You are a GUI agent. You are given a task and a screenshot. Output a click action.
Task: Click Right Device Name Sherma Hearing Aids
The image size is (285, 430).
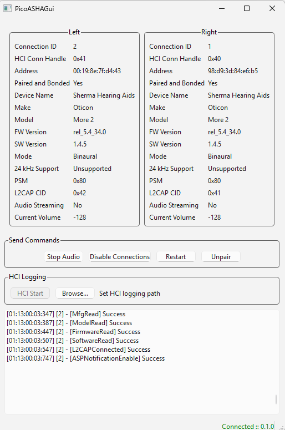tap(238, 95)
